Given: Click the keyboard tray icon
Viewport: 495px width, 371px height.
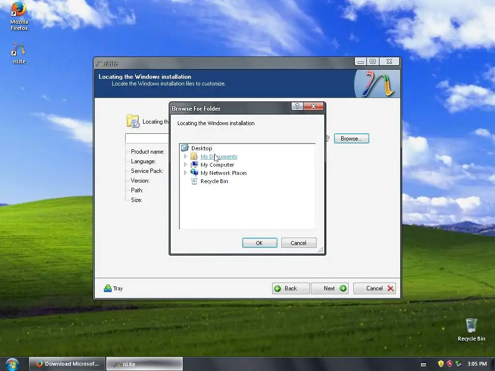Looking at the screenshot, I should click(423, 364).
